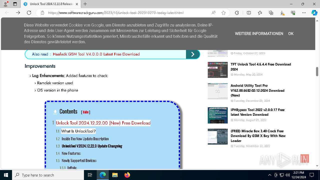Viewport: 320px width, 180px height.
Task: Go forward to next page
Action: [x=18, y=13]
